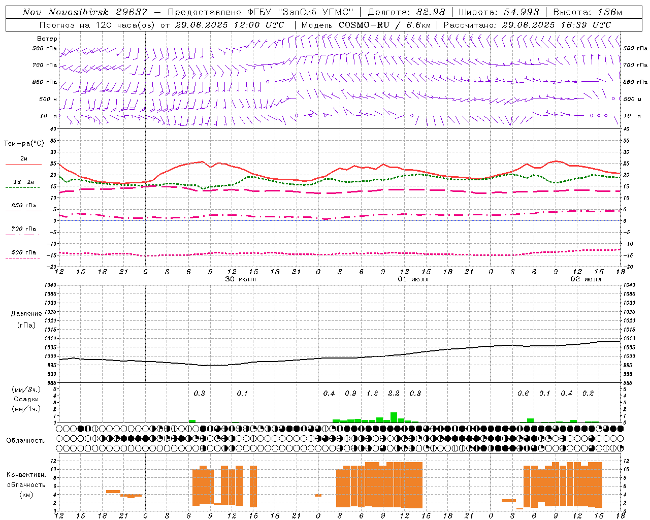Click the station title "Nov_Novosibirsk_29637"

pos(85,12)
